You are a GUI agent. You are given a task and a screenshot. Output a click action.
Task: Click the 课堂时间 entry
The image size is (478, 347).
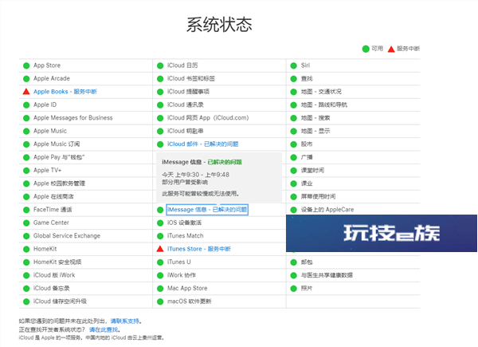pyautogui.click(x=312, y=170)
